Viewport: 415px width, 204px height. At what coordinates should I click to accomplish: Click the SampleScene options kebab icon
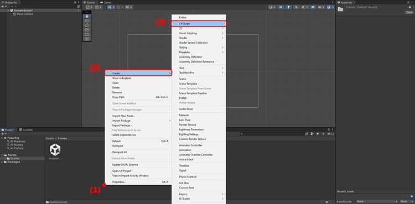tap(79, 11)
